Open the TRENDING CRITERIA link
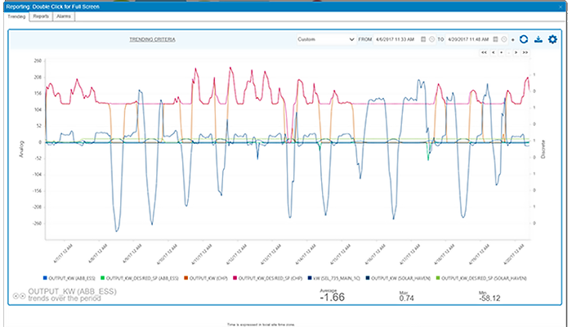The height and width of the screenshot is (327, 572). [153, 39]
